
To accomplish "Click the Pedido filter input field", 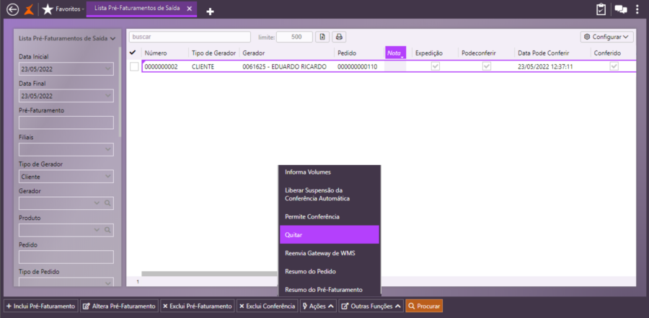I will 66,257.
